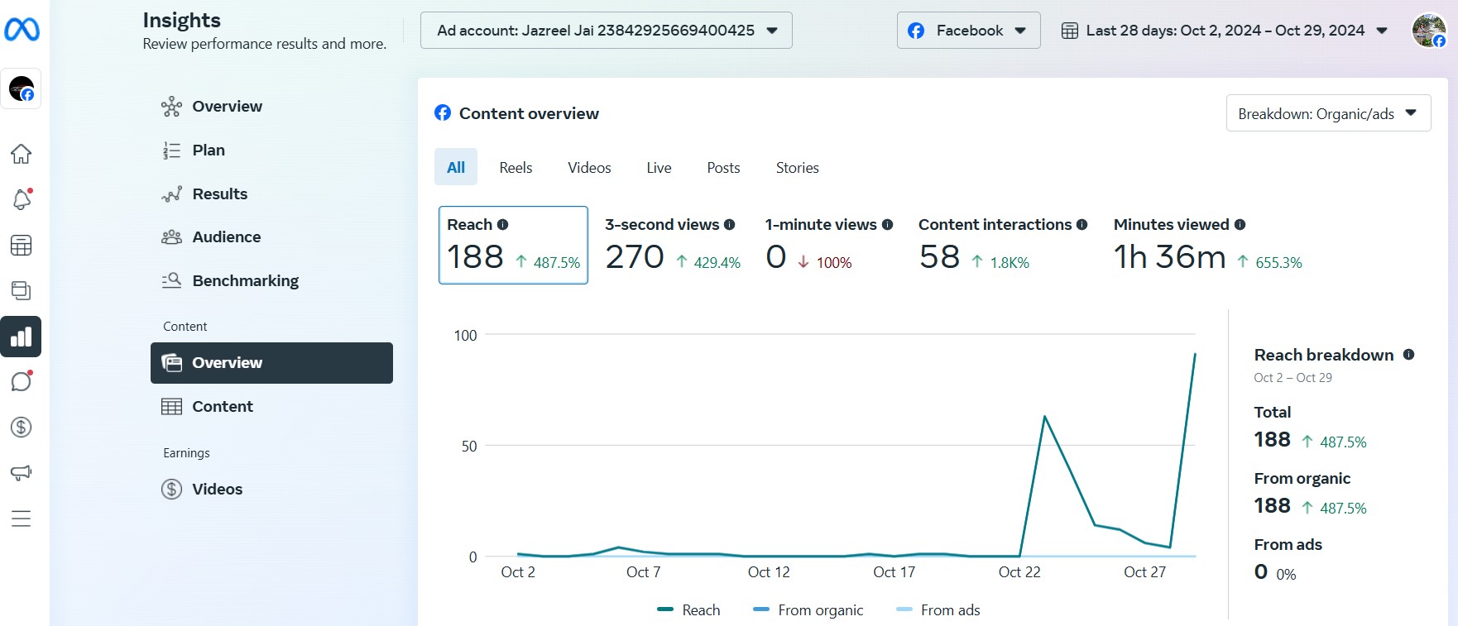The width and height of the screenshot is (1458, 626).
Task: Expand the Ad account dropdown
Action: pos(606,31)
